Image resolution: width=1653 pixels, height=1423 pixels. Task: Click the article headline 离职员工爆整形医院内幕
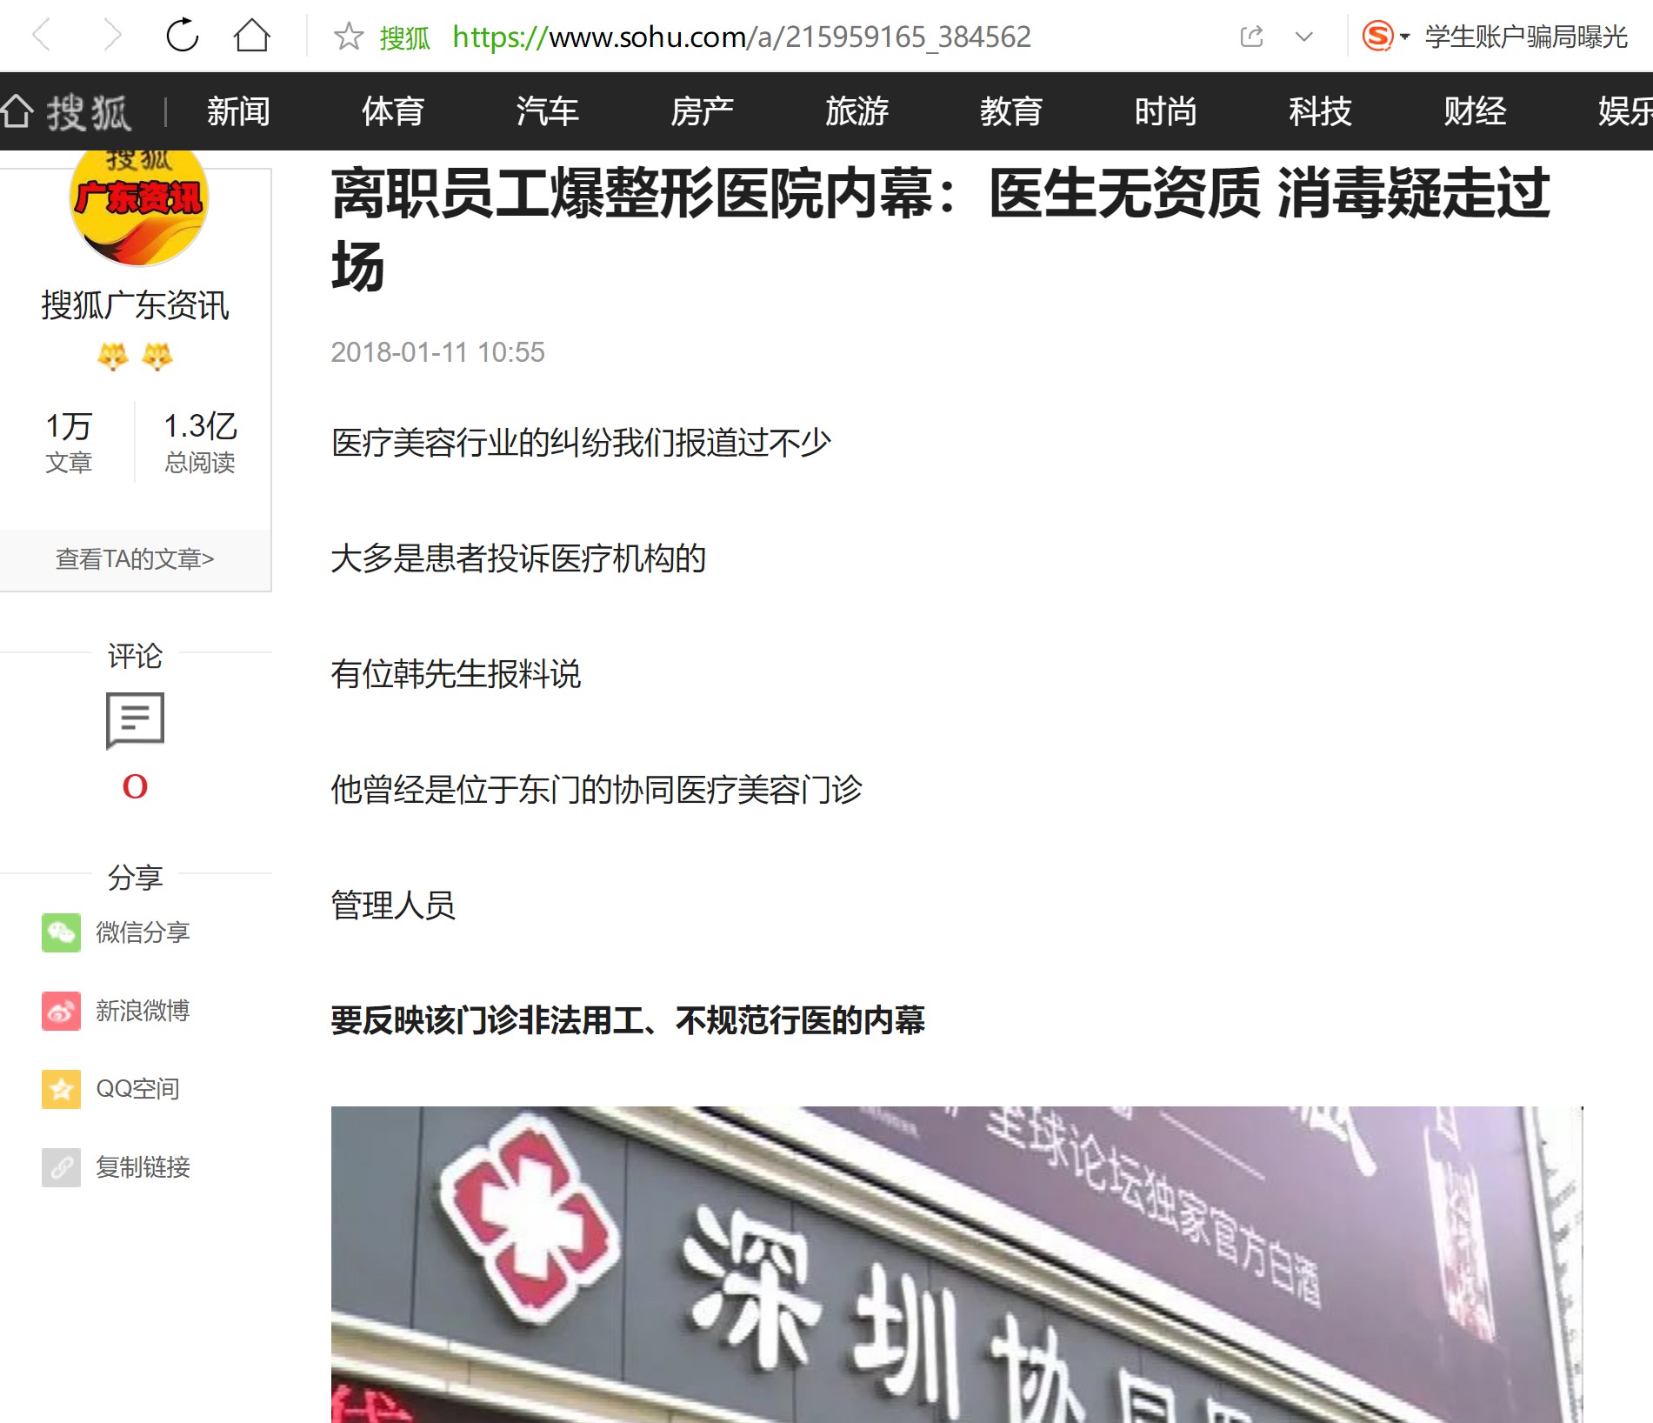coord(940,229)
